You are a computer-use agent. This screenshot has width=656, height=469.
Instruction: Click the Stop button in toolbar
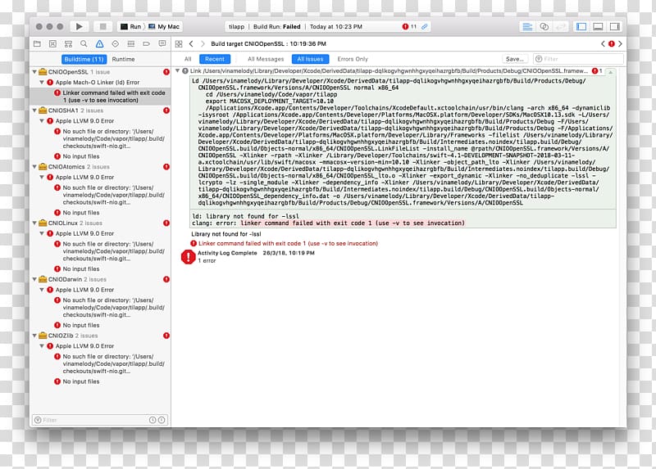pos(102,26)
